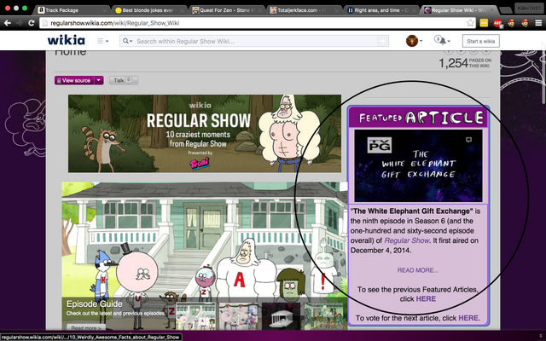Click the Start a wikia button
The image size is (546, 341).
tap(480, 41)
